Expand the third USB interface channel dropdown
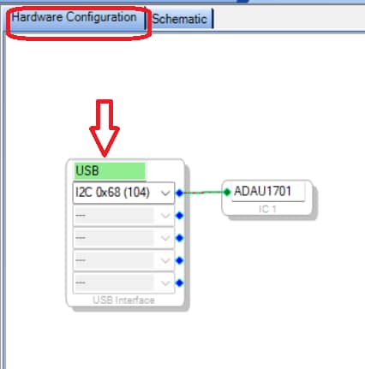The image size is (365, 369). 123,238
